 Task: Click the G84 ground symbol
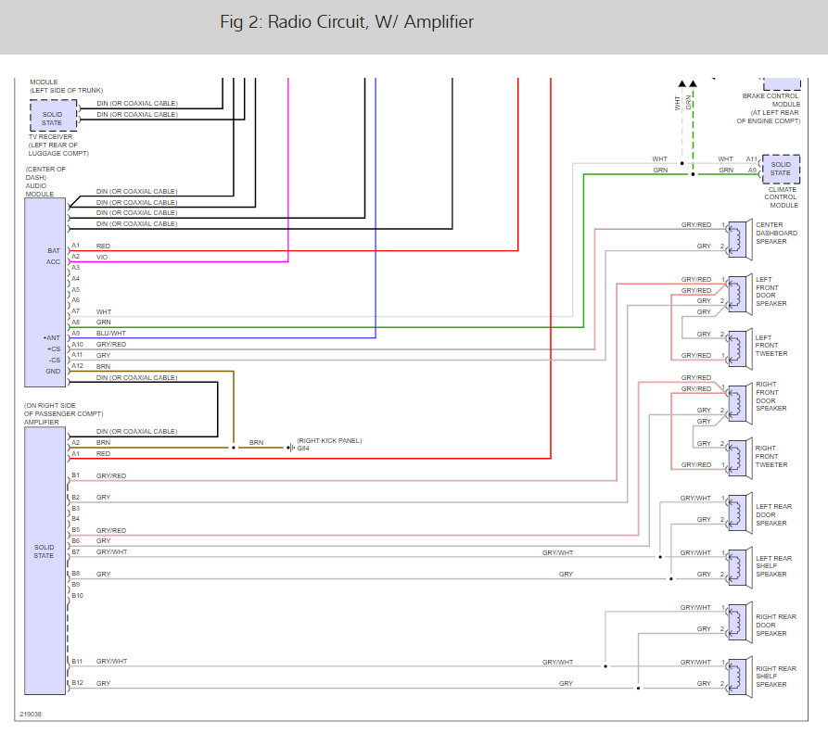pos(290,448)
